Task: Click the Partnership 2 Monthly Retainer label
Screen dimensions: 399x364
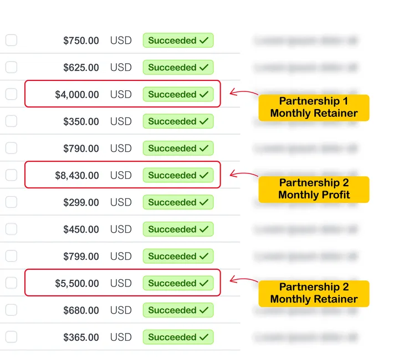Action: coord(314,293)
